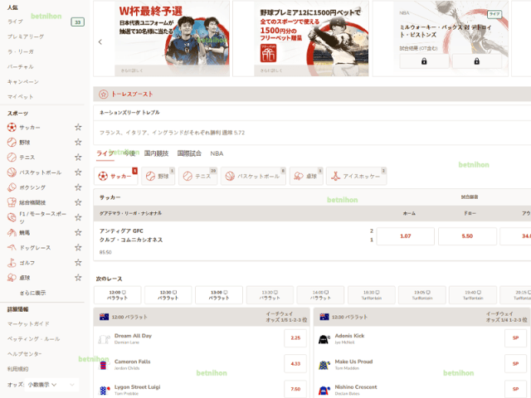Open the オッズ 小数表示 format dropdown
531x398 pixels.
[x=51, y=385]
